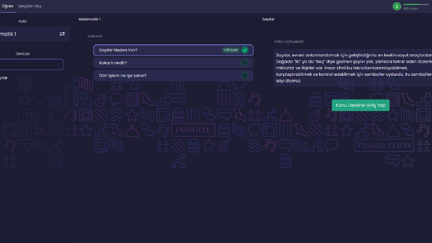This screenshot has height=243, width=432.
Task: Open the Rakam nedir? topic
Action: (x=173, y=63)
